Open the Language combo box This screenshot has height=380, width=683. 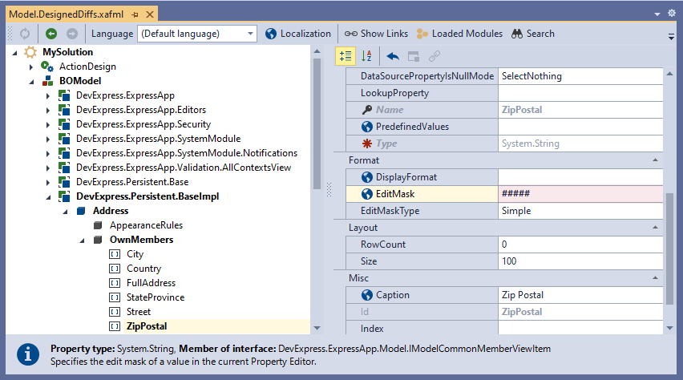(197, 34)
